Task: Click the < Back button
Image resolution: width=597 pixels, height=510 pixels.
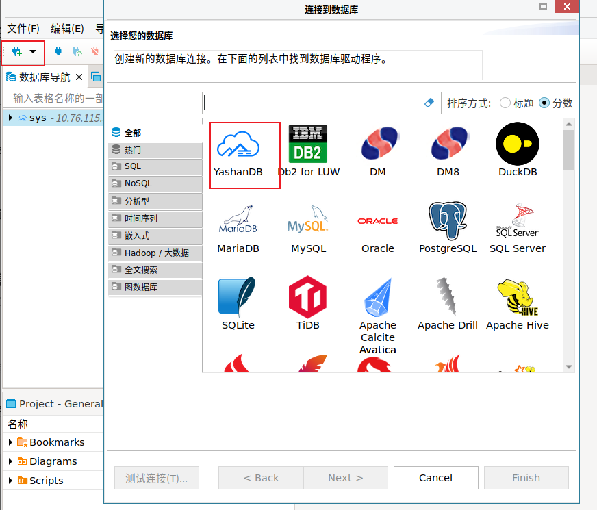Action: pos(261,478)
